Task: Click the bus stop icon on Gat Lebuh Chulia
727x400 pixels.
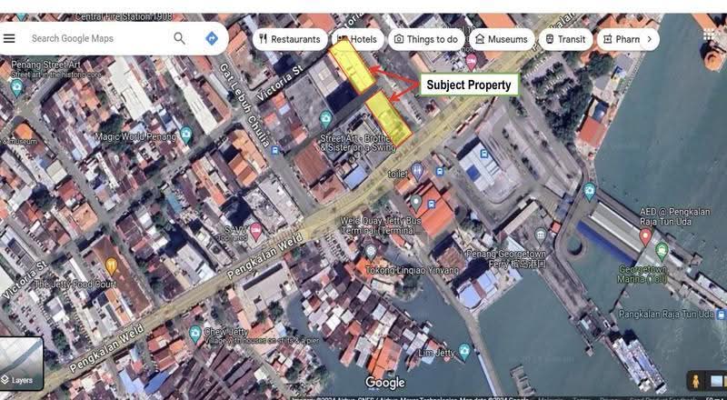Action: [x=275, y=150]
